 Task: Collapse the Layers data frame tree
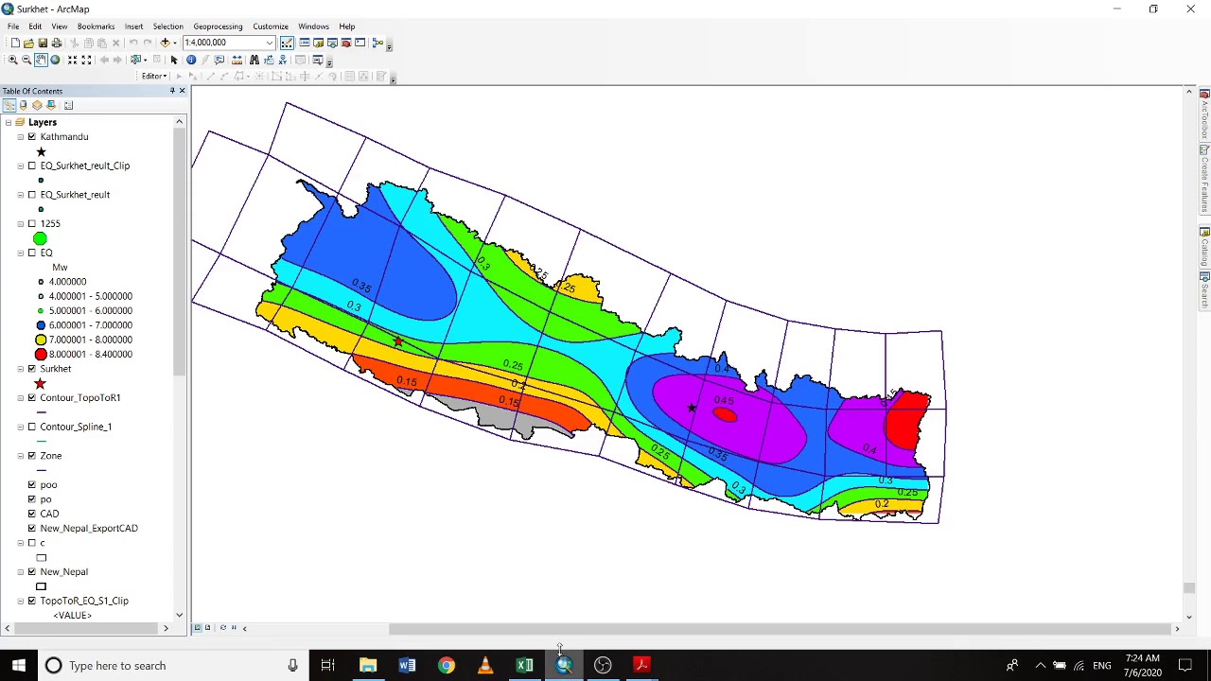tap(9, 122)
